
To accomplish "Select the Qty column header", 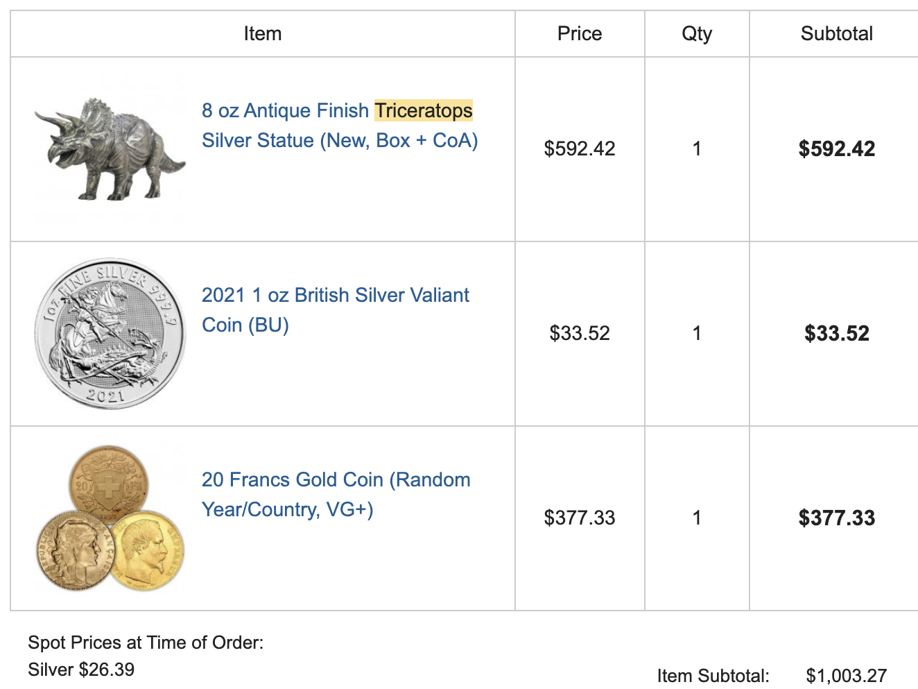I will point(697,34).
